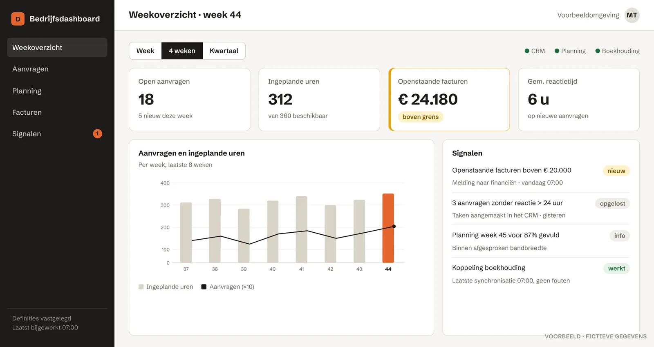
Task: Click the Signalen notification badge
Action: tap(97, 133)
